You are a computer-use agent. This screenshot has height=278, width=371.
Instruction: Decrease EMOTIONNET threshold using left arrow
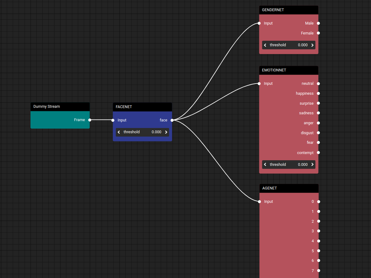pos(265,165)
